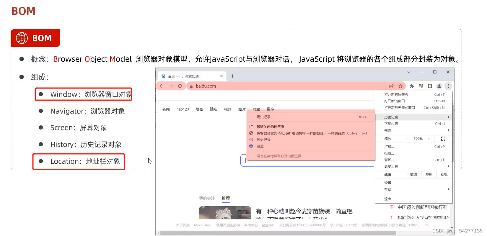Click the footer collapse chevron arrow
487x236 pixels.
click(x=426, y=225)
